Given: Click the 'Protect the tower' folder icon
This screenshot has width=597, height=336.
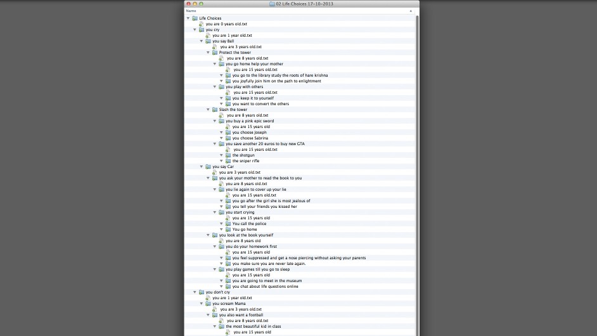Looking at the screenshot, I should coord(215,53).
